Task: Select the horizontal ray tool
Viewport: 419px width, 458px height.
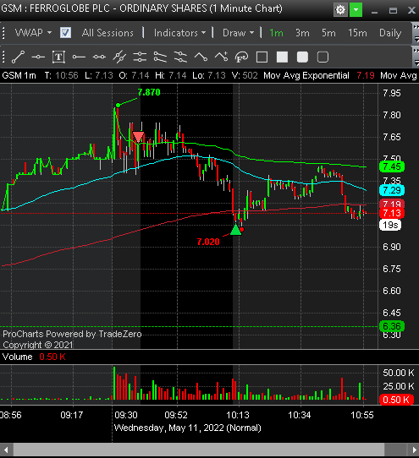Action: [x=79, y=57]
